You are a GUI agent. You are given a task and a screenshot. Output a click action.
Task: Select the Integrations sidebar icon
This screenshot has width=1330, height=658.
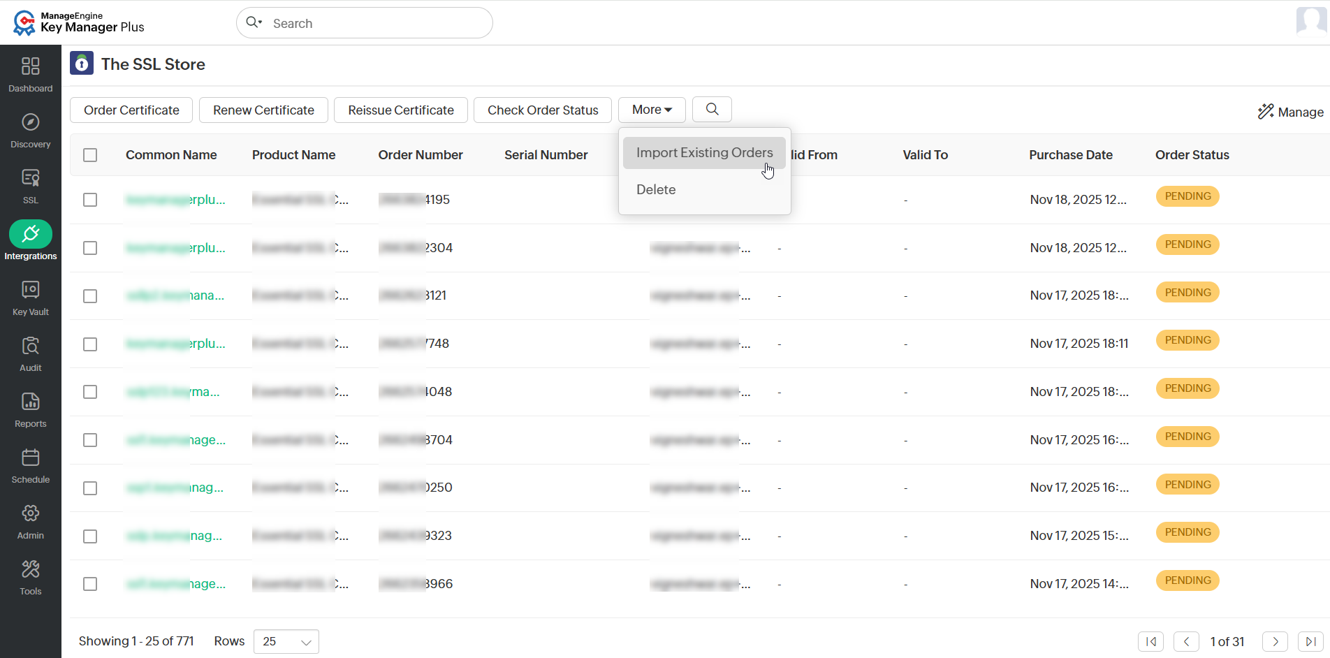coord(31,234)
